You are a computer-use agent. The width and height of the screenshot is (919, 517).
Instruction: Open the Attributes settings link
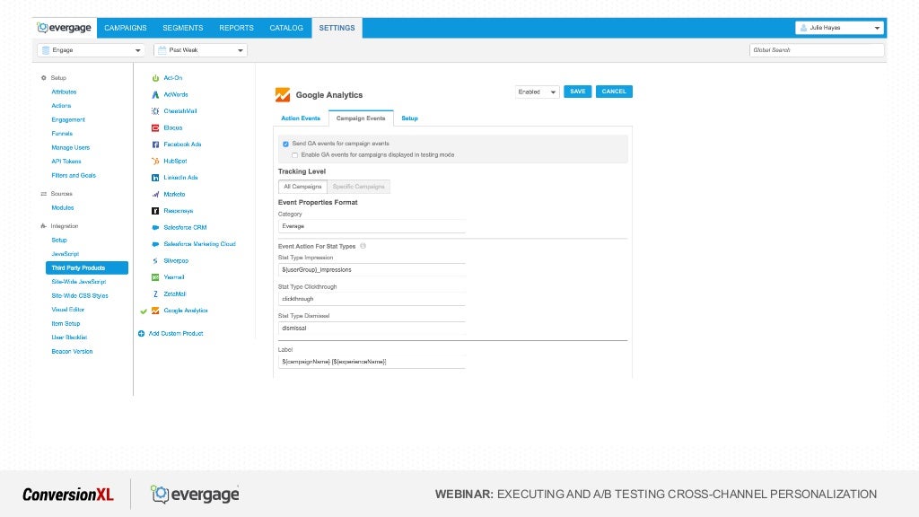pyautogui.click(x=64, y=92)
